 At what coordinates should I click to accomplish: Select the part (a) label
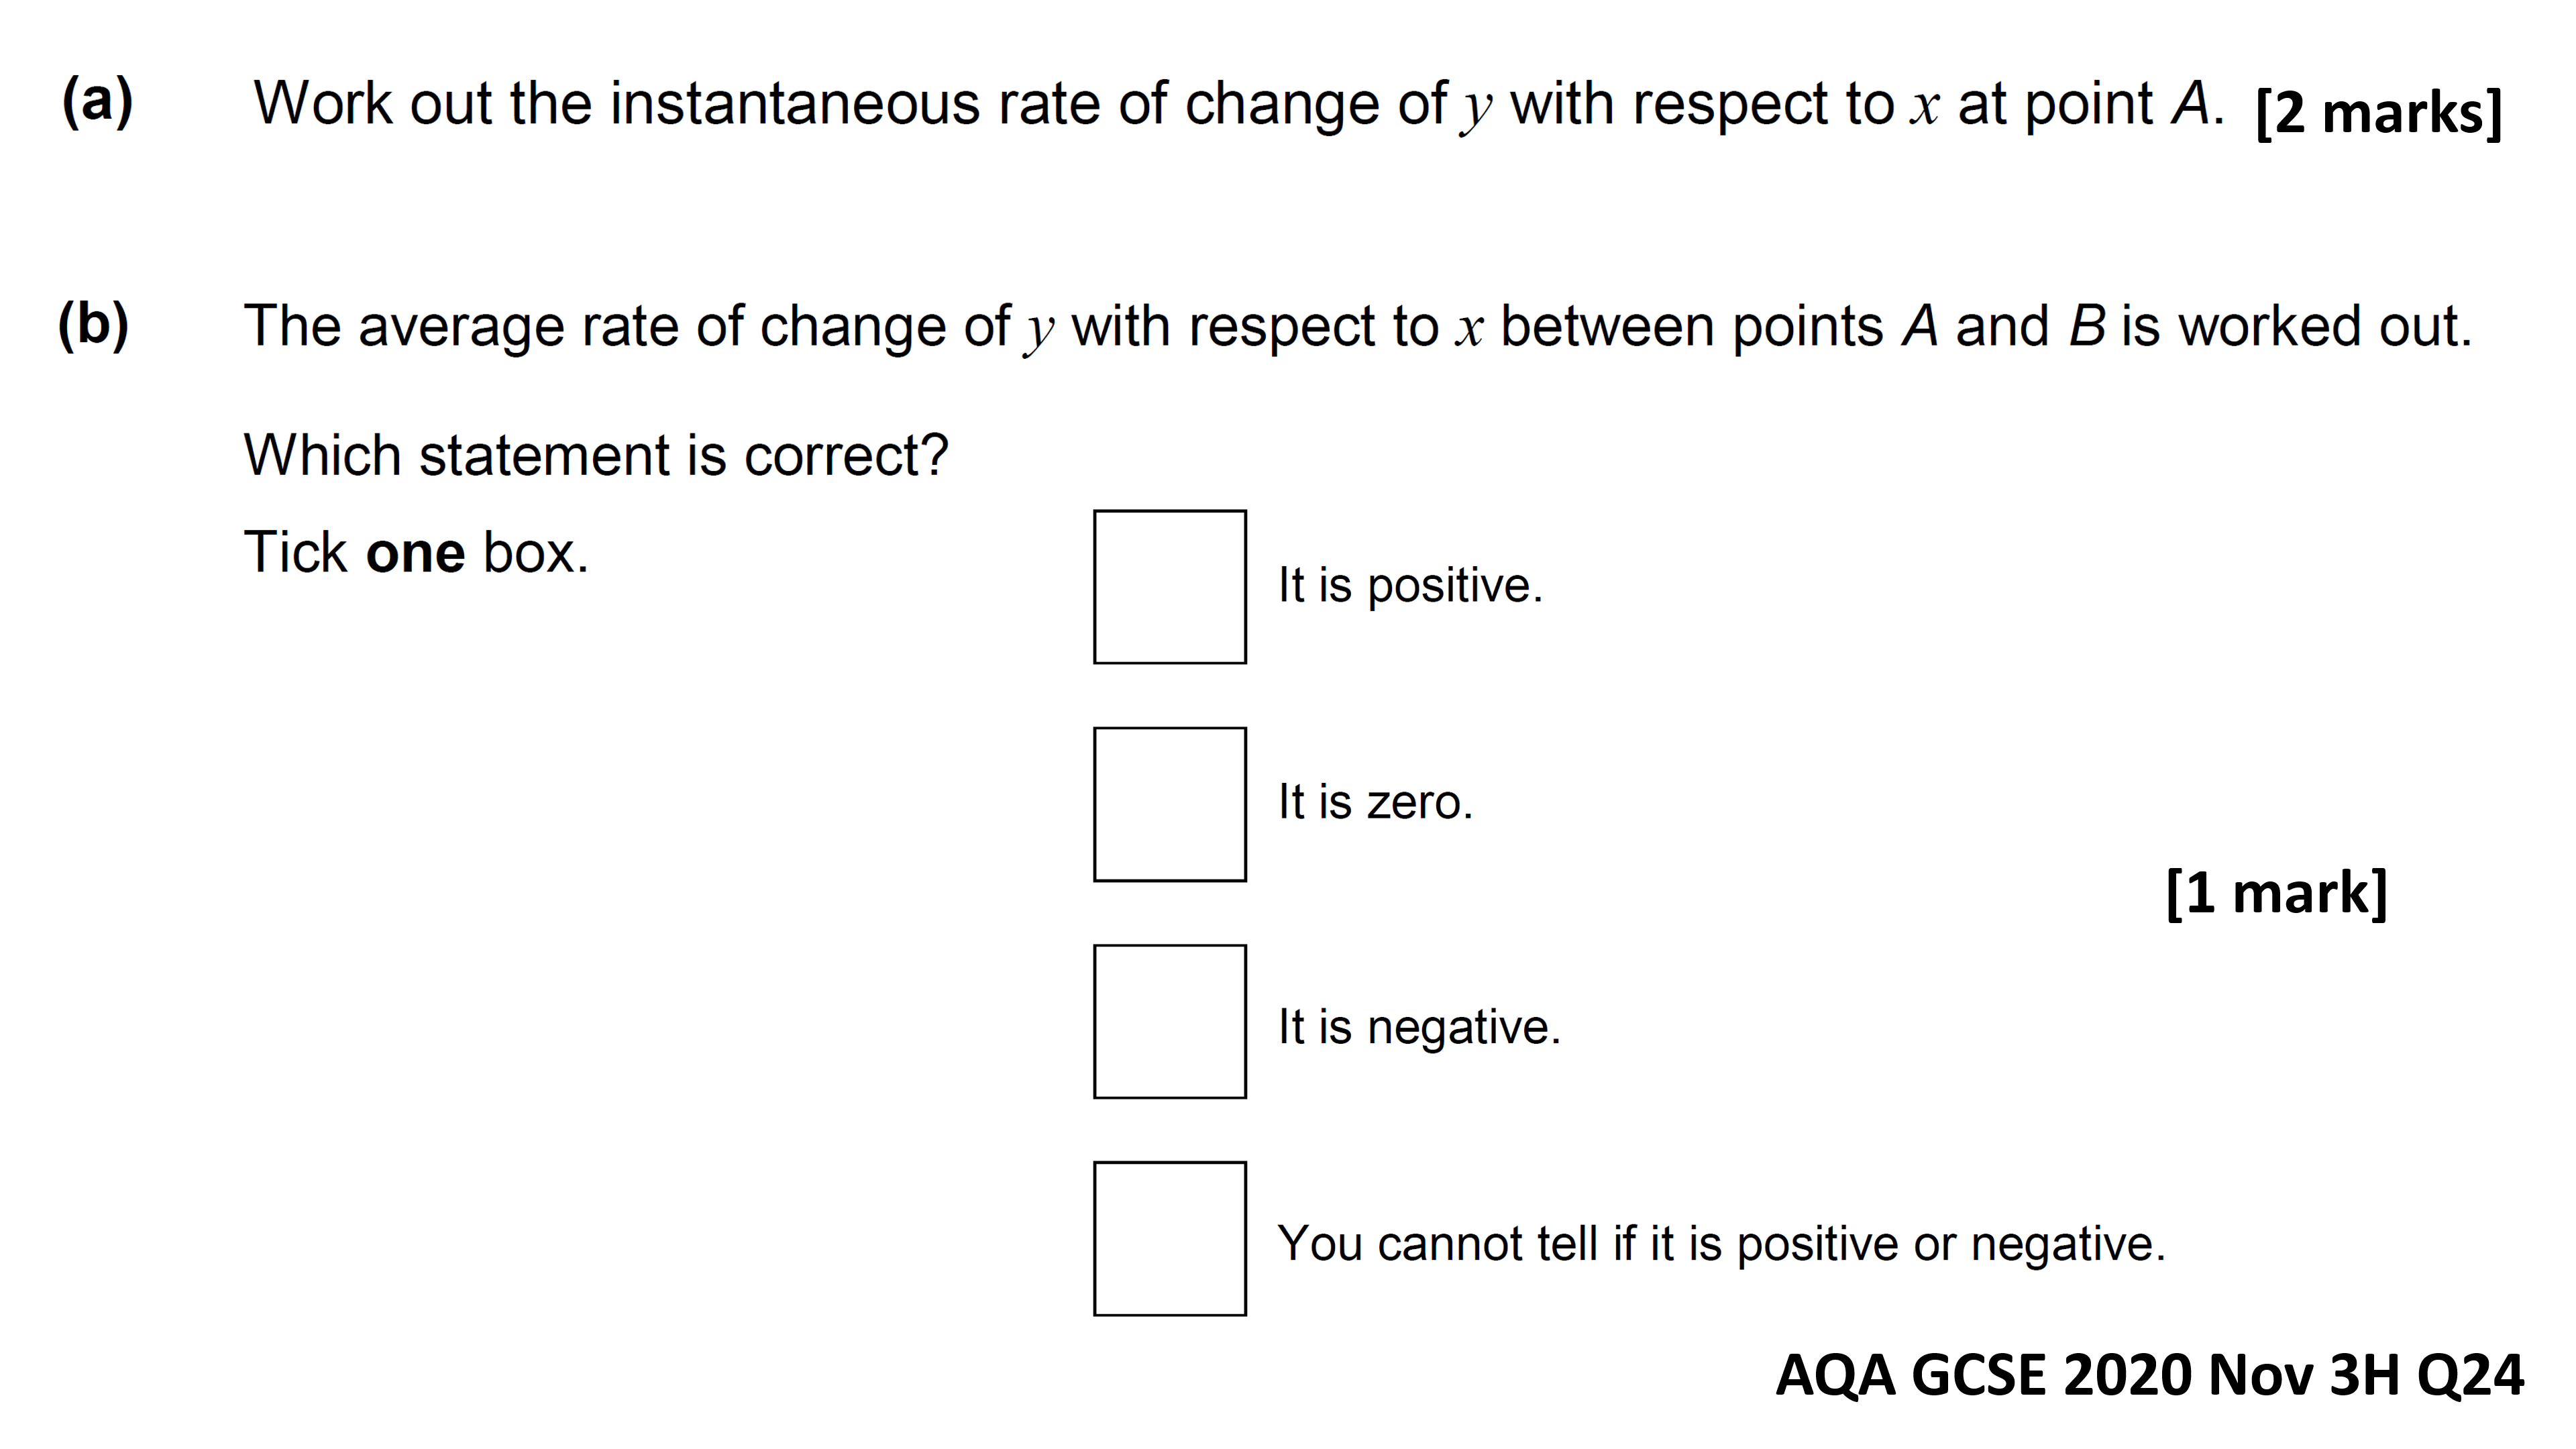[x=97, y=101]
